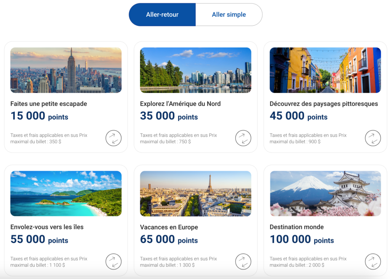Click round-trip arrows icon on 100 000 points card
Screen dimensions: 390x279
pos(373,261)
